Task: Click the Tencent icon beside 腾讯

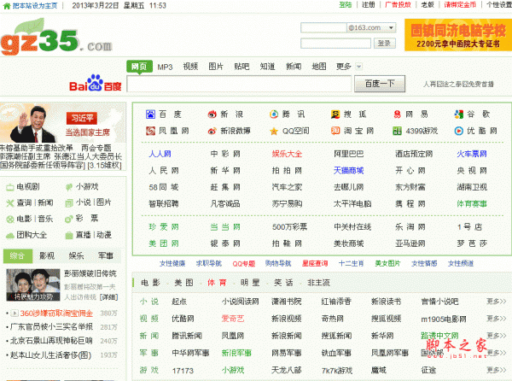Action: point(274,114)
